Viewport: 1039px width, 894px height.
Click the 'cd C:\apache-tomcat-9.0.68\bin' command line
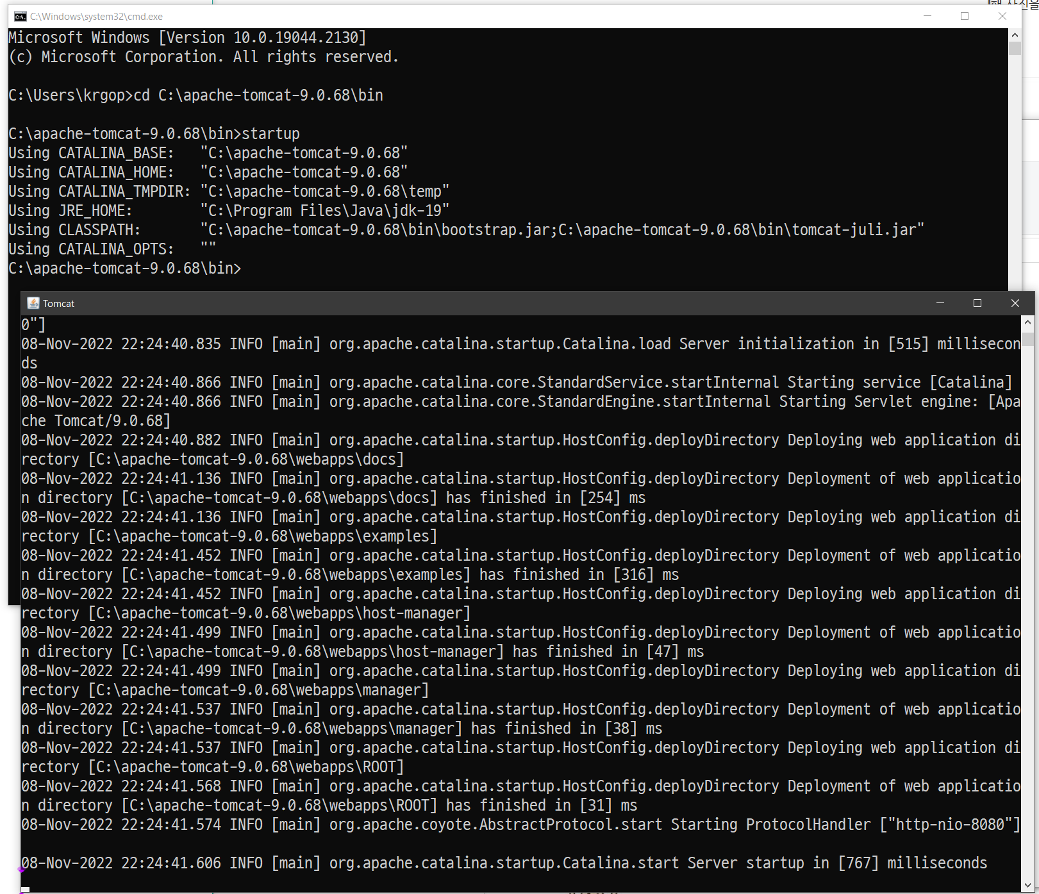[258, 95]
